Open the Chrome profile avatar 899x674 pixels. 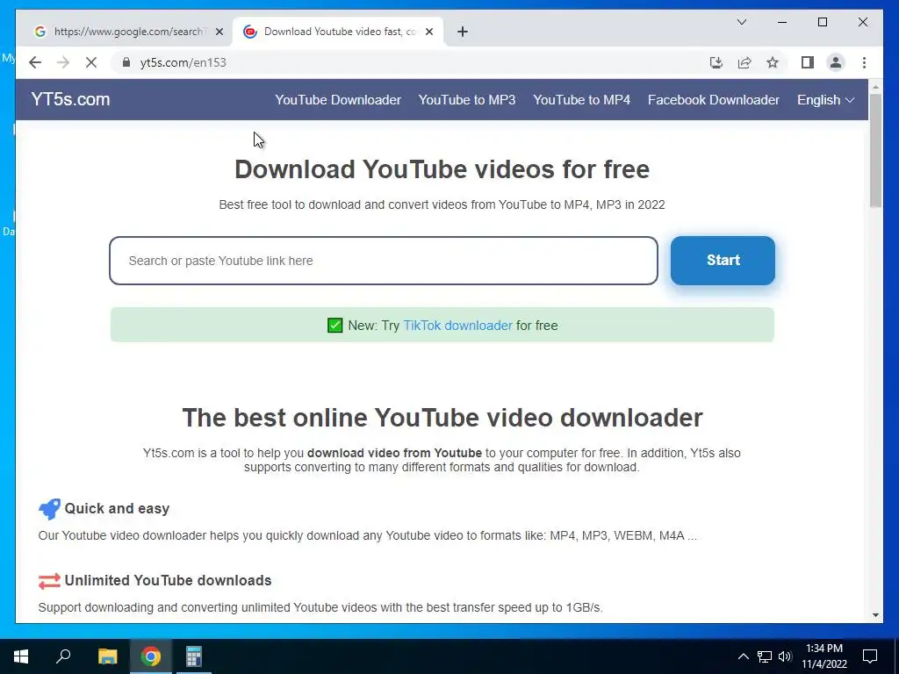[x=836, y=62]
